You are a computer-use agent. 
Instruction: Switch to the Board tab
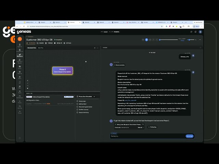[x=40, y=43]
